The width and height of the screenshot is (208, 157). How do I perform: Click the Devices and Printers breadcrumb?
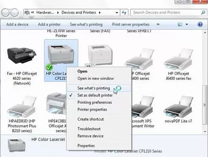coord(79,13)
